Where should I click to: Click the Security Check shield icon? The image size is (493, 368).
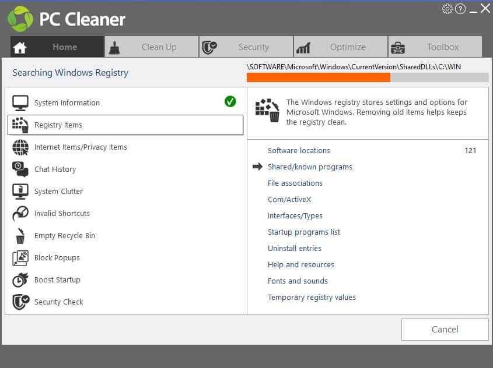click(x=20, y=302)
